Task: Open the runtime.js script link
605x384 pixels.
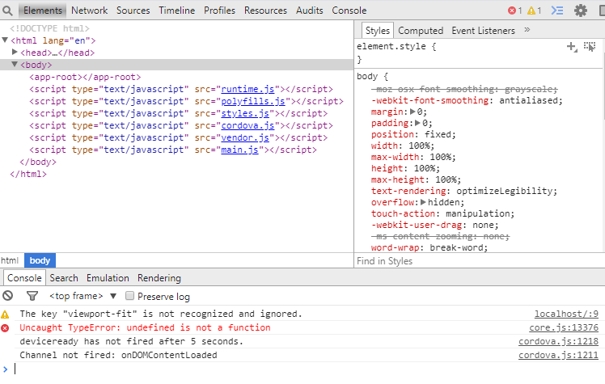Action: (x=247, y=89)
